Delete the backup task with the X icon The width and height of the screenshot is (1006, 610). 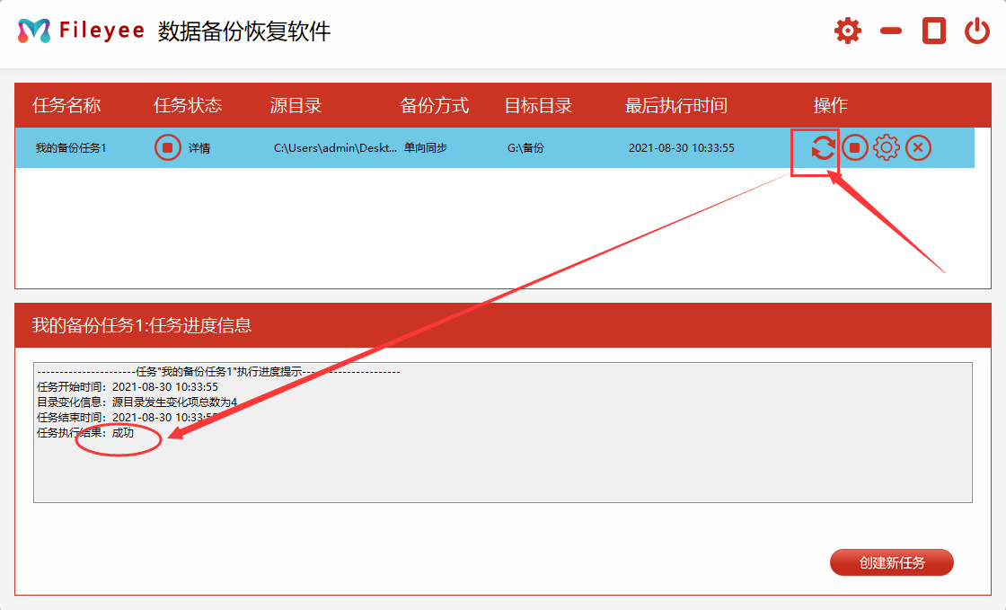coord(918,147)
